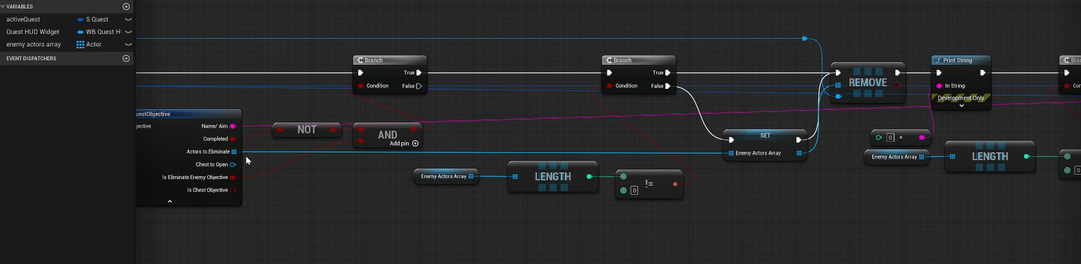
Task: Open WB Quest type dropdown for Quest HUD Widget
Action: 99,32
